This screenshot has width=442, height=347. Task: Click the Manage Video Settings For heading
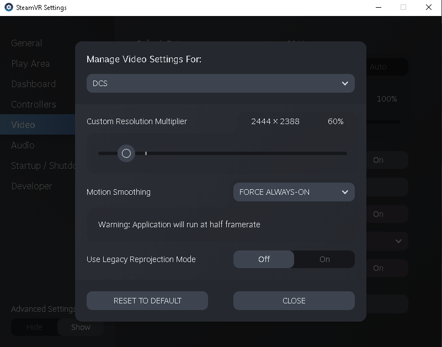click(144, 59)
